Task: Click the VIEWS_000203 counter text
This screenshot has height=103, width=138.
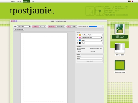Action: pos(110,15)
